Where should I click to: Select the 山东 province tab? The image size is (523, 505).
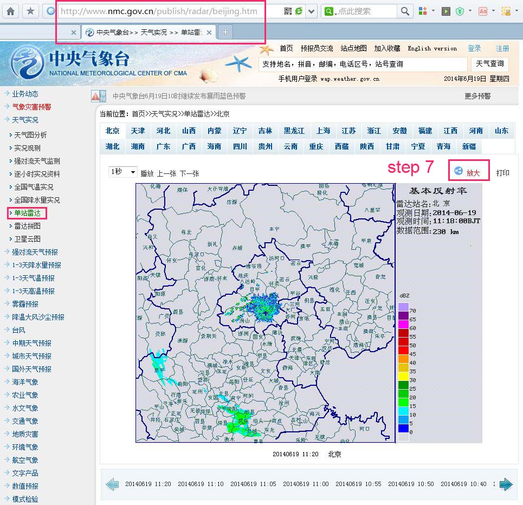tap(502, 131)
